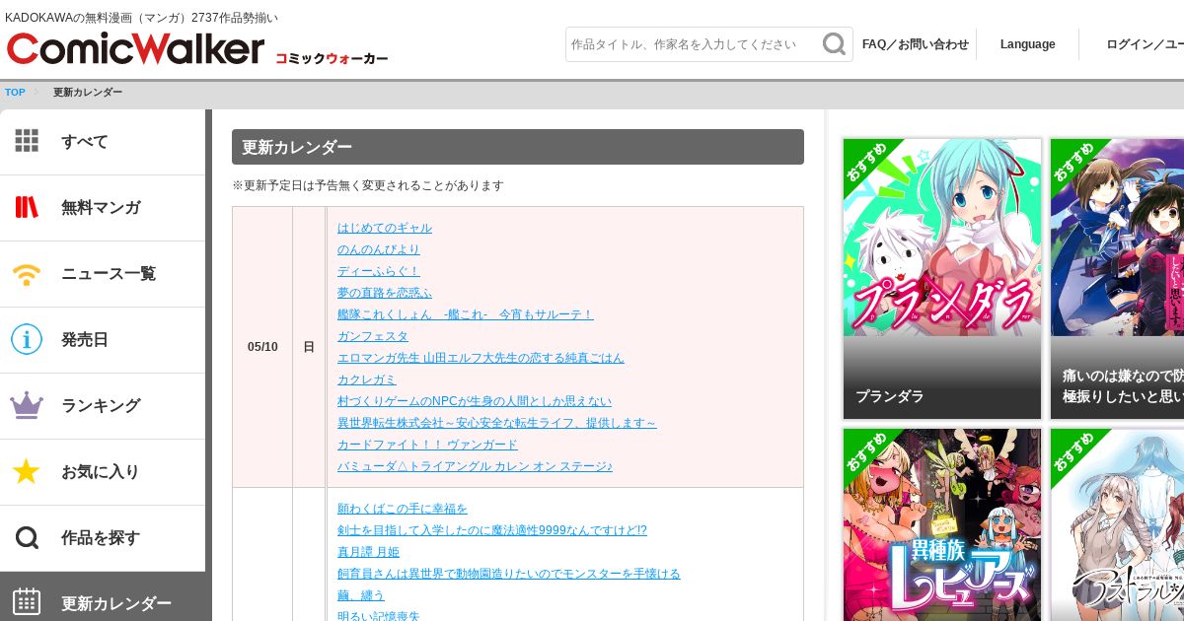The image size is (1184, 621).
Task: Click the プランダラ caption text below cover
Action: point(890,396)
